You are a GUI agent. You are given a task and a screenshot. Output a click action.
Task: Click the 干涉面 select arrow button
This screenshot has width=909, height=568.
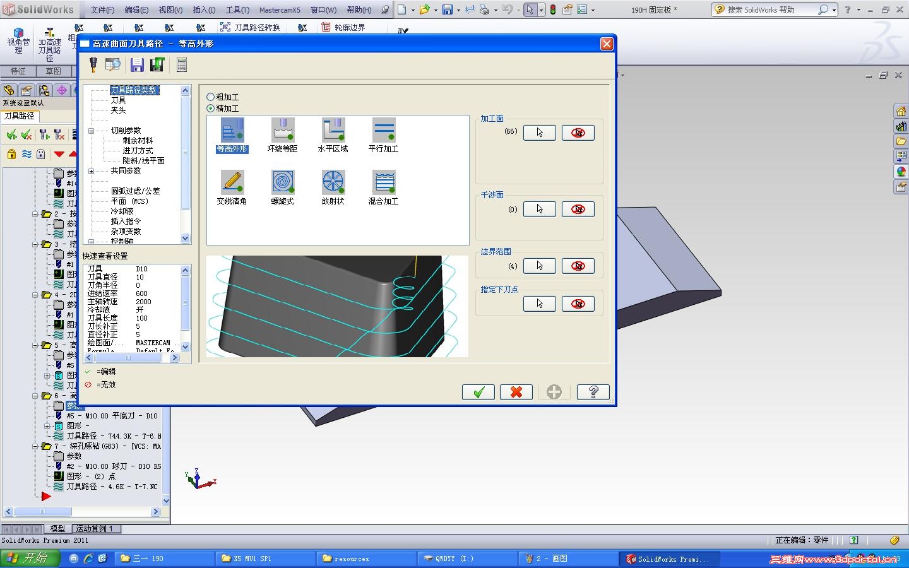pyautogui.click(x=539, y=209)
